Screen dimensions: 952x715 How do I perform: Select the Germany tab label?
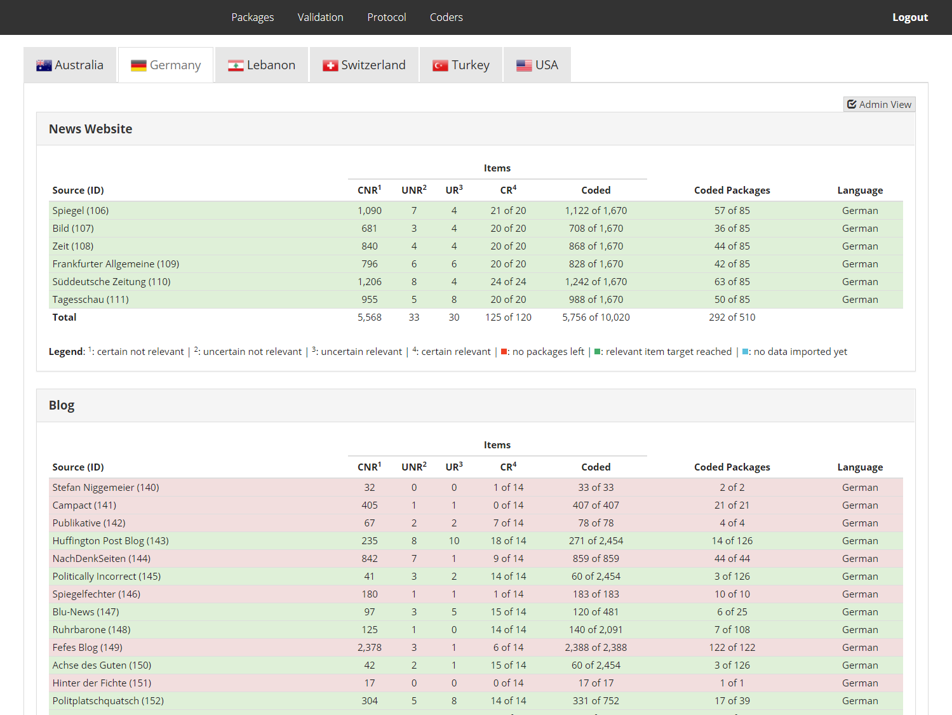[175, 65]
